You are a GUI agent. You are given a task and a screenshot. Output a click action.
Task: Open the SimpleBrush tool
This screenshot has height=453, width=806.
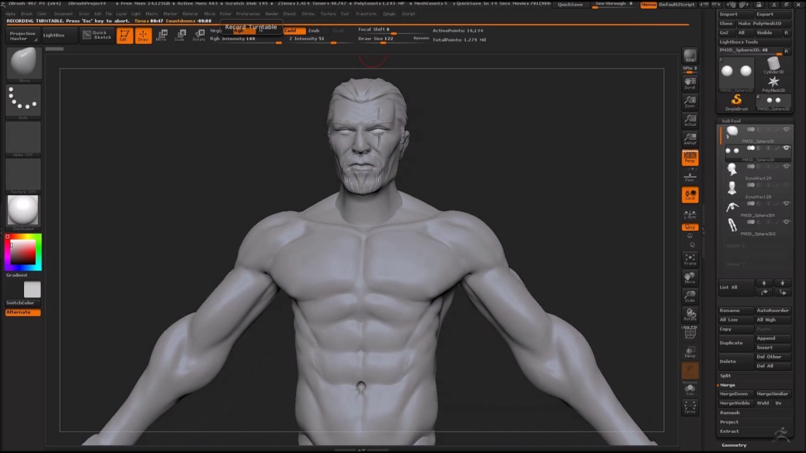[x=737, y=101]
